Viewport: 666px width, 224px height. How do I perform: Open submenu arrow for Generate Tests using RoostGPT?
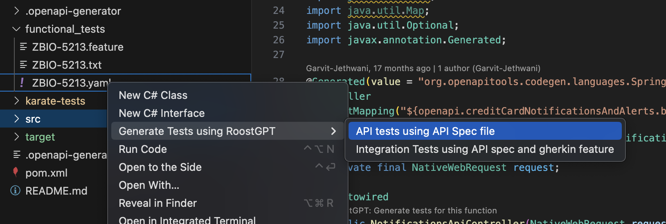tap(333, 131)
